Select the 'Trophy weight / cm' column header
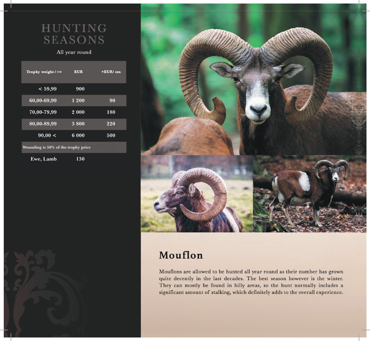370x341 pixels. (x=44, y=72)
